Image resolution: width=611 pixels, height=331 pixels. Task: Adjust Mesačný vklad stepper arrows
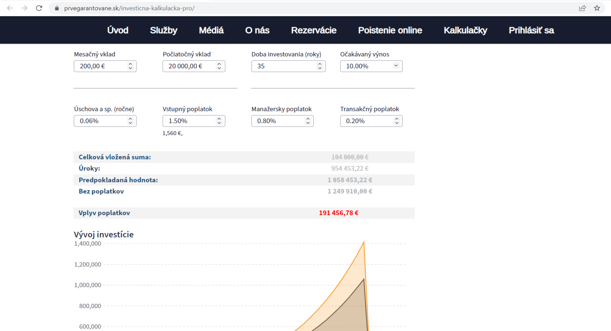pyautogui.click(x=130, y=66)
